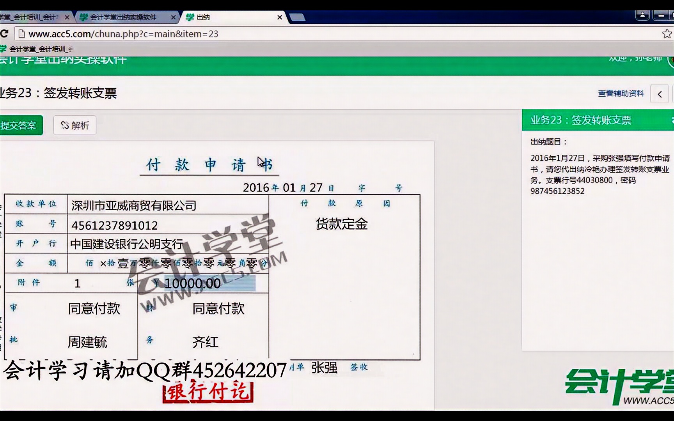This screenshot has height=421, width=674.
Task: Click bank name 中国建设银行公明支行
Action: (x=126, y=244)
